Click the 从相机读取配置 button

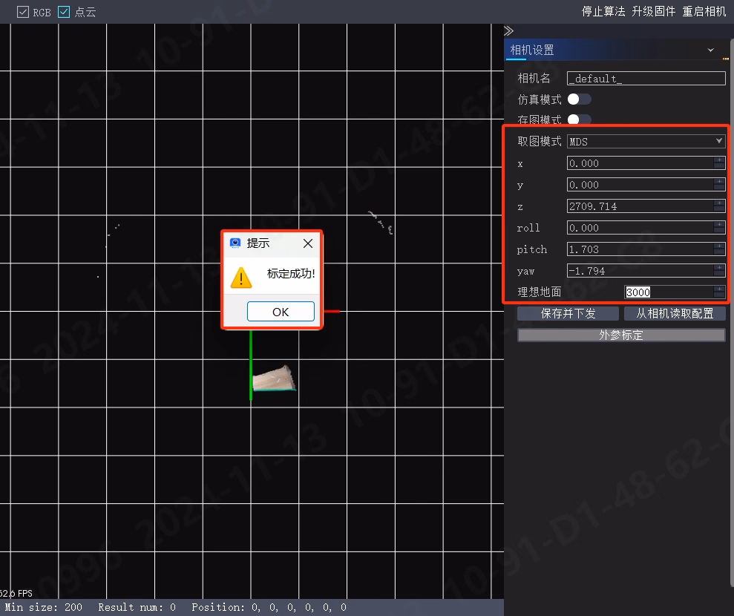(x=675, y=314)
